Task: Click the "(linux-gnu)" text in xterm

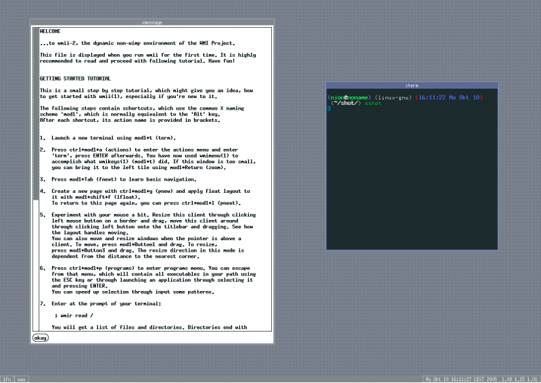Action: tap(394, 97)
